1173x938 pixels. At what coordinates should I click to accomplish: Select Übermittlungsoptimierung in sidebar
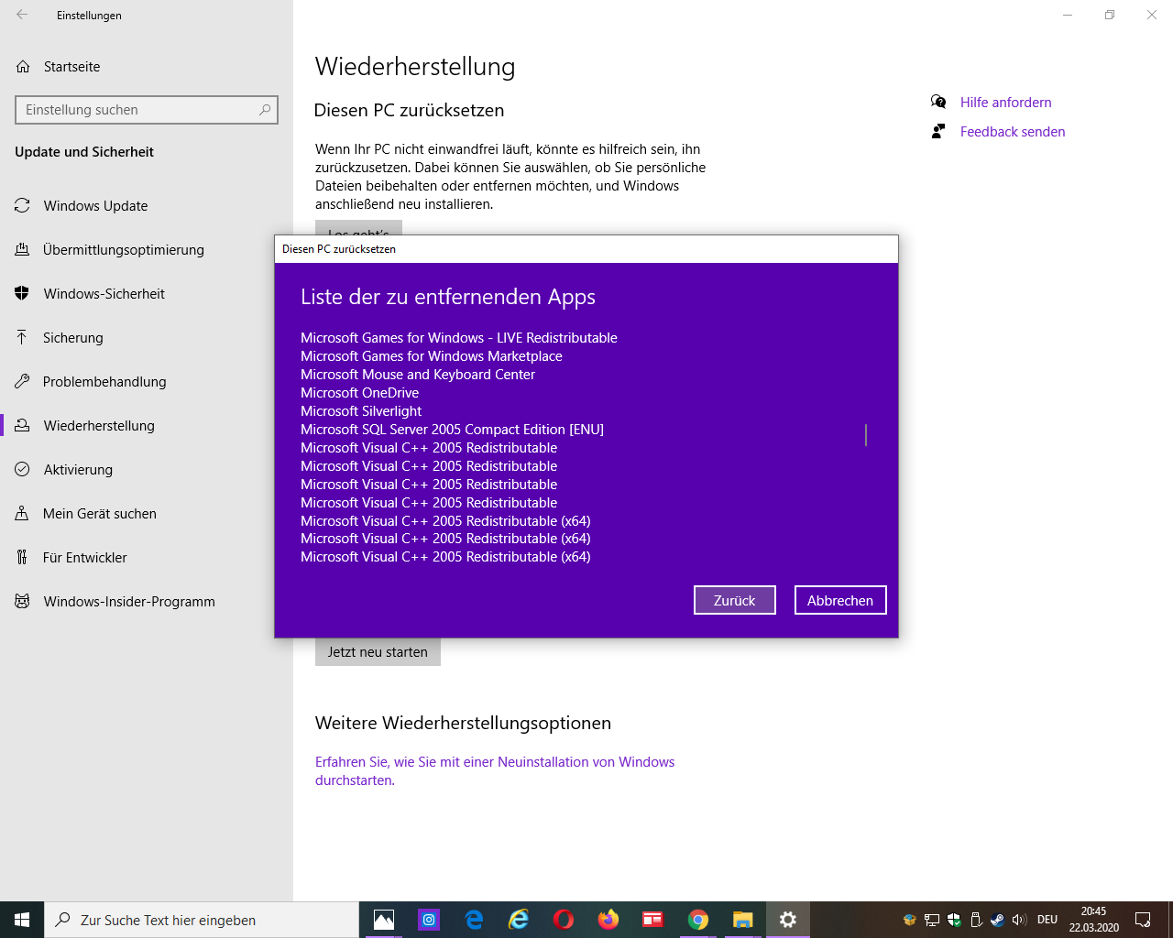point(147,250)
